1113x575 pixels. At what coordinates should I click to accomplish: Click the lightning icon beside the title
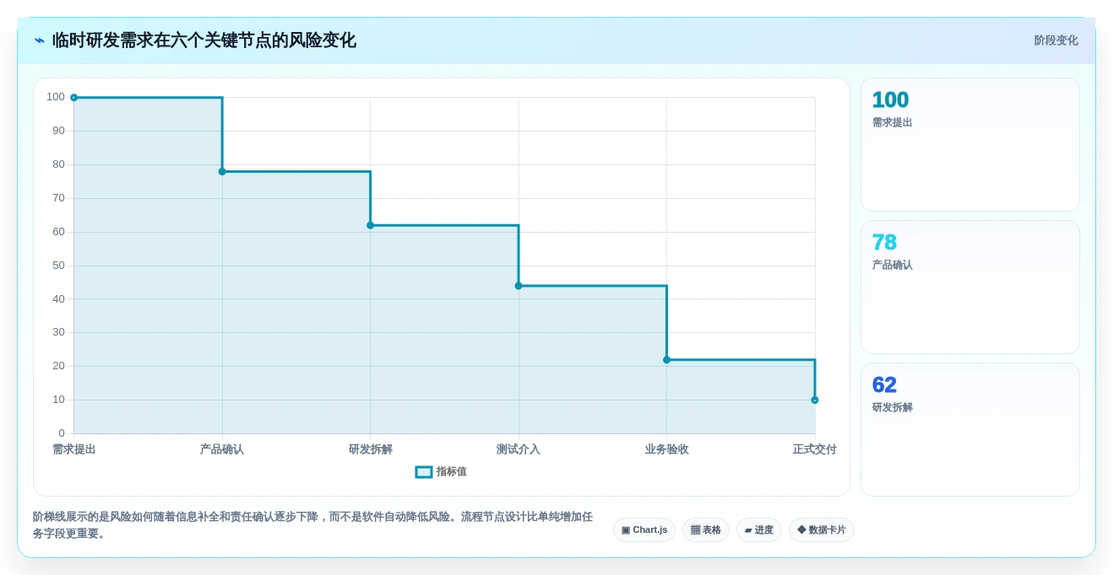point(40,40)
